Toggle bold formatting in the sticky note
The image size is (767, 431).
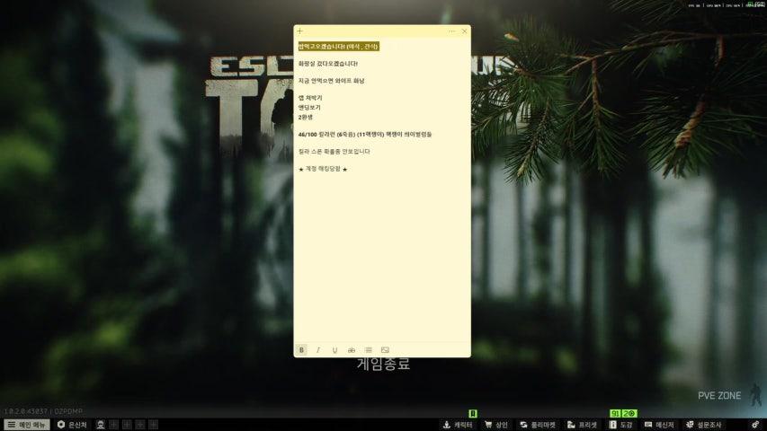[301, 350]
